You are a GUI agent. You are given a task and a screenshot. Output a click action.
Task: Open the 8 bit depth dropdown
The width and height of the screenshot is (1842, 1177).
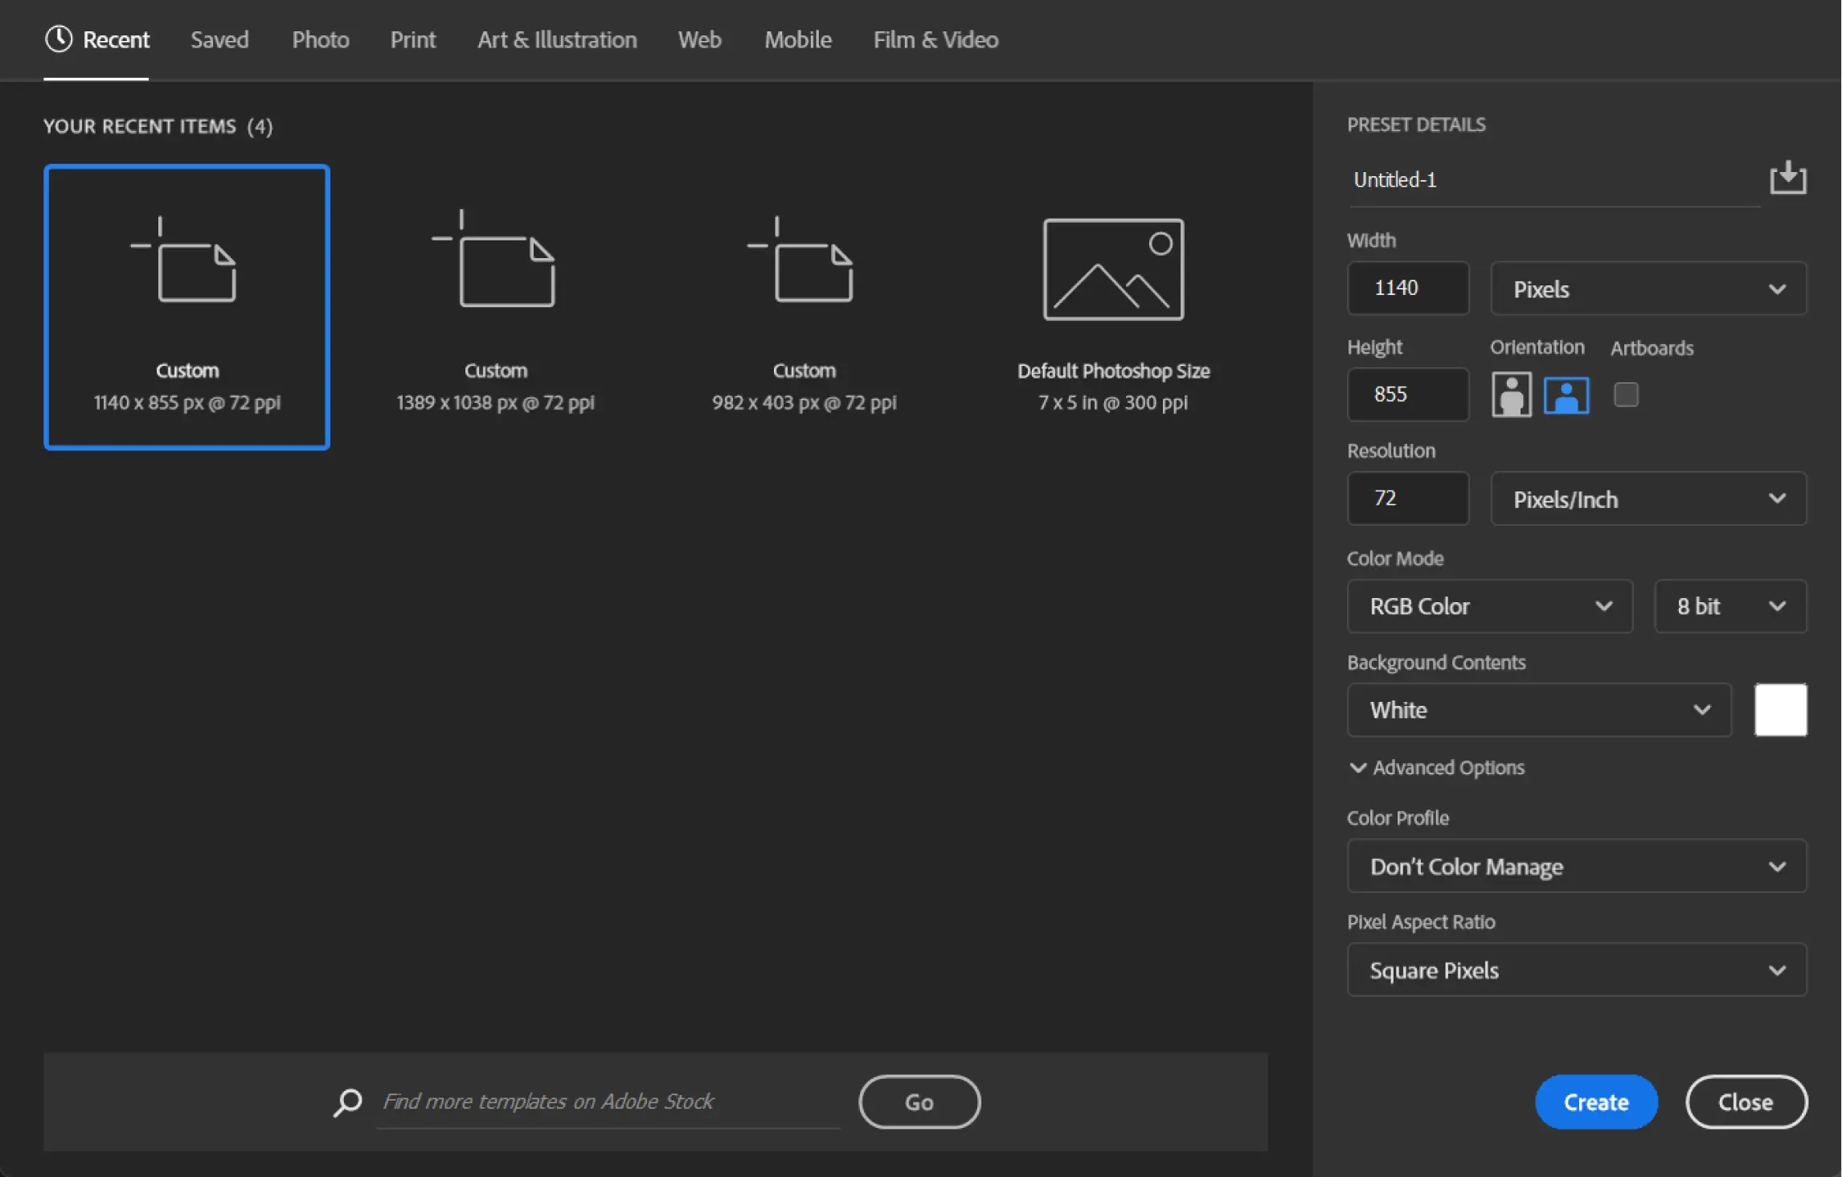point(1729,606)
